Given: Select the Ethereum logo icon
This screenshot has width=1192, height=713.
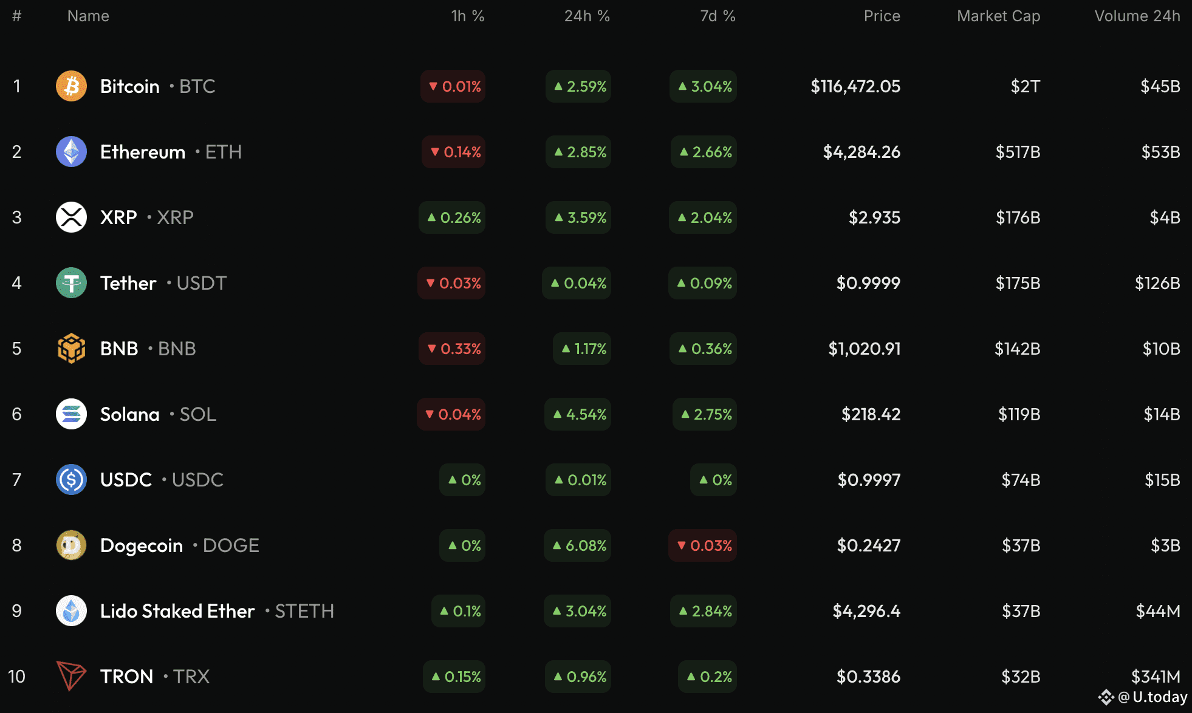Looking at the screenshot, I should click(x=71, y=152).
